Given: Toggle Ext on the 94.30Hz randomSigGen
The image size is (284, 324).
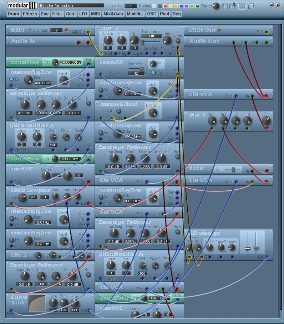Looking at the screenshot, I should [x=101, y=90].
